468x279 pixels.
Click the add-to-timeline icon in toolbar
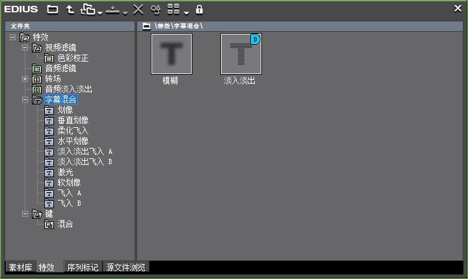[x=113, y=9]
